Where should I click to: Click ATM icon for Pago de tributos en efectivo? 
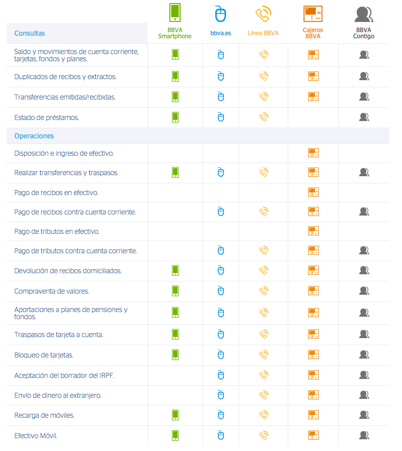(313, 231)
